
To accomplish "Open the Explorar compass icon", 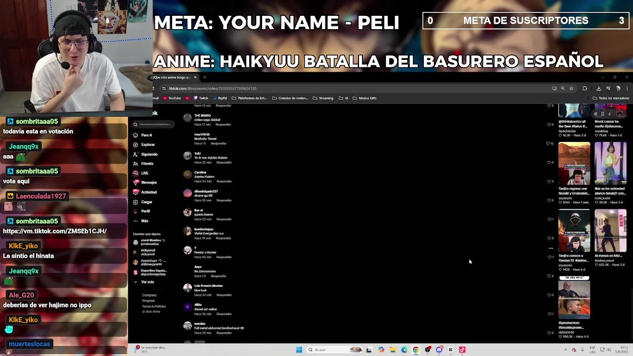I will pos(136,144).
